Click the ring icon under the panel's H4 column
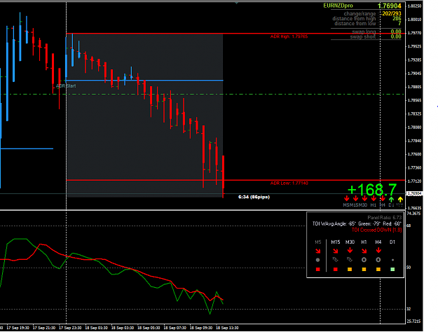This screenshot has height=332, width=438. tap(378, 260)
